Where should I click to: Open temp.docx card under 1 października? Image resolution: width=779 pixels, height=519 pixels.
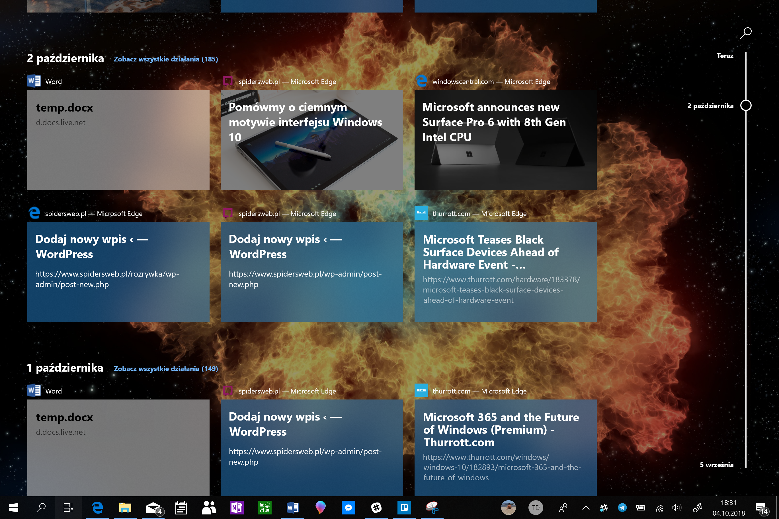click(118, 448)
